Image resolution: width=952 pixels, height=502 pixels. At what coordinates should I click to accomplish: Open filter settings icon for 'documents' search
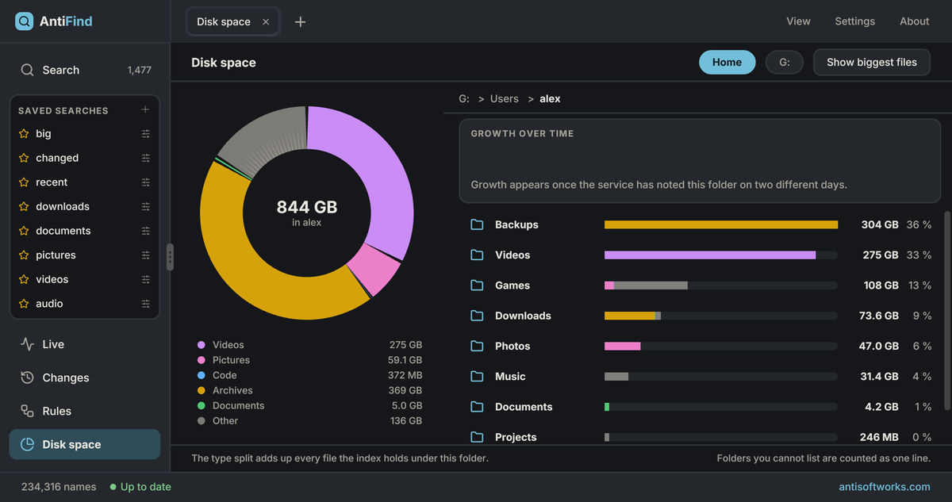pyautogui.click(x=146, y=231)
